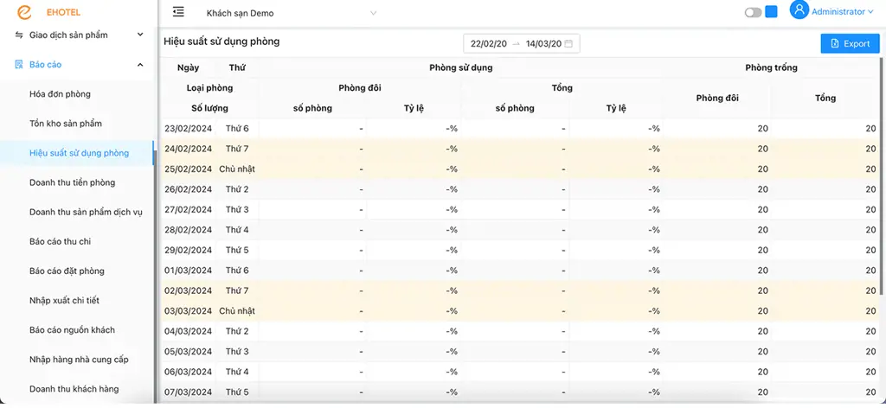Open the Khách sạn Demo hotel dropdown

click(x=290, y=13)
